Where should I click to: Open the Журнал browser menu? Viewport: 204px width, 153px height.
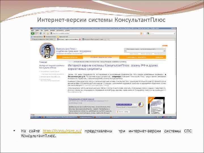pos(46,30)
